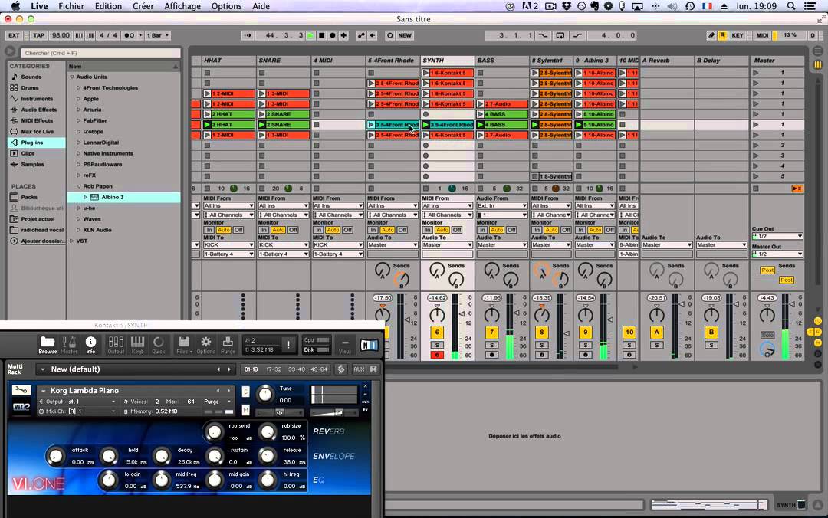Image resolution: width=828 pixels, height=518 pixels.
Task: Open BASS Audio From Ext. In dropdown
Action: (501, 206)
